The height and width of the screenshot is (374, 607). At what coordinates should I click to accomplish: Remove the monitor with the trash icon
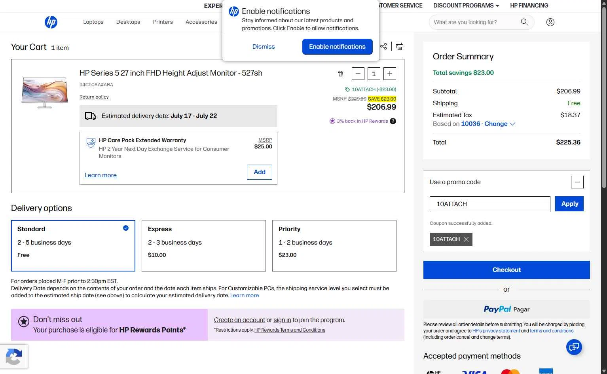(x=341, y=74)
